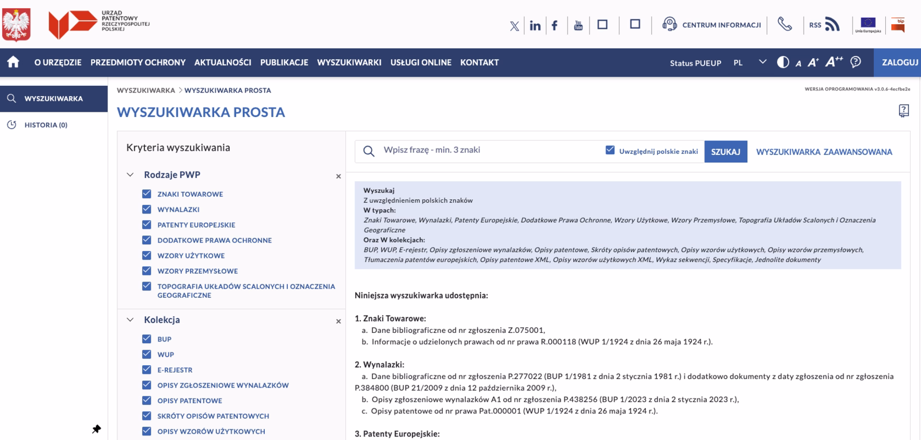The width and height of the screenshot is (921, 440).
Task: Open the help speech bubble icon
Action: pyautogui.click(x=856, y=62)
